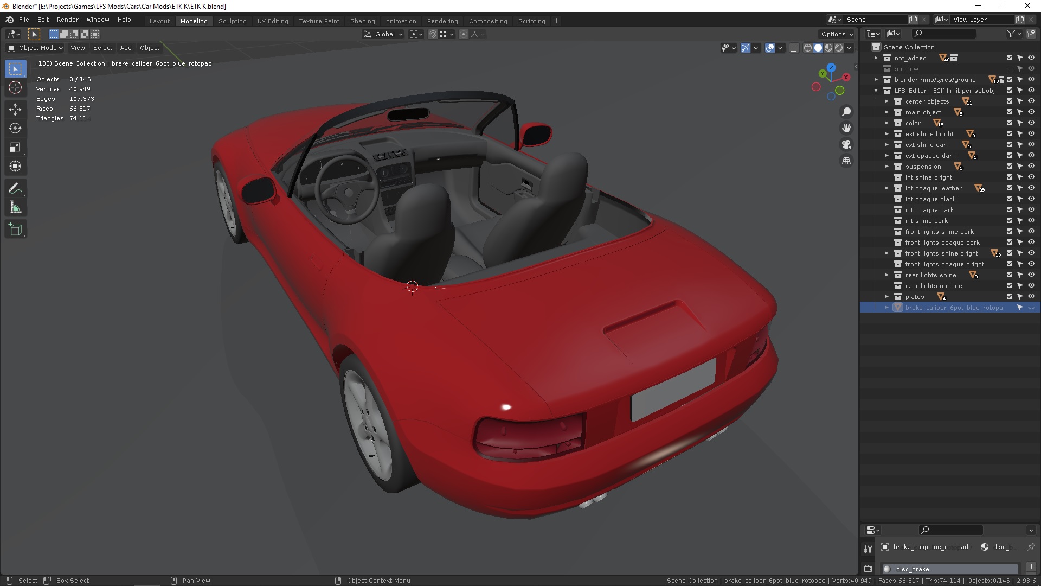
Task: Open the Add menu in viewport header
Action: point(126,48)
